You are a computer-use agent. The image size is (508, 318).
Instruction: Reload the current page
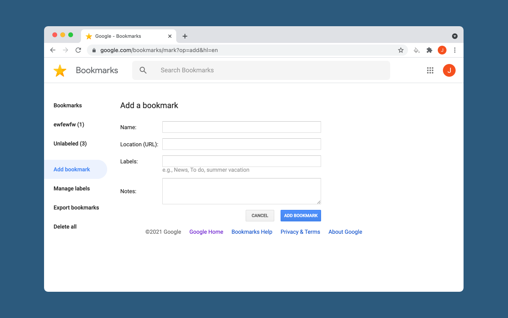(78, 50)
